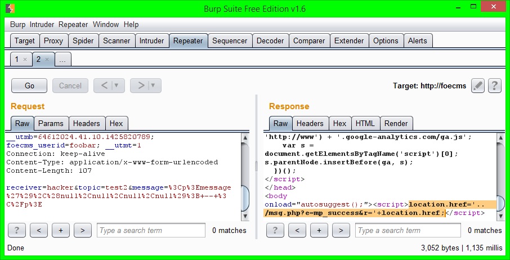
Task: Select the Request Raw tab
Action: (x=22, y=123)
